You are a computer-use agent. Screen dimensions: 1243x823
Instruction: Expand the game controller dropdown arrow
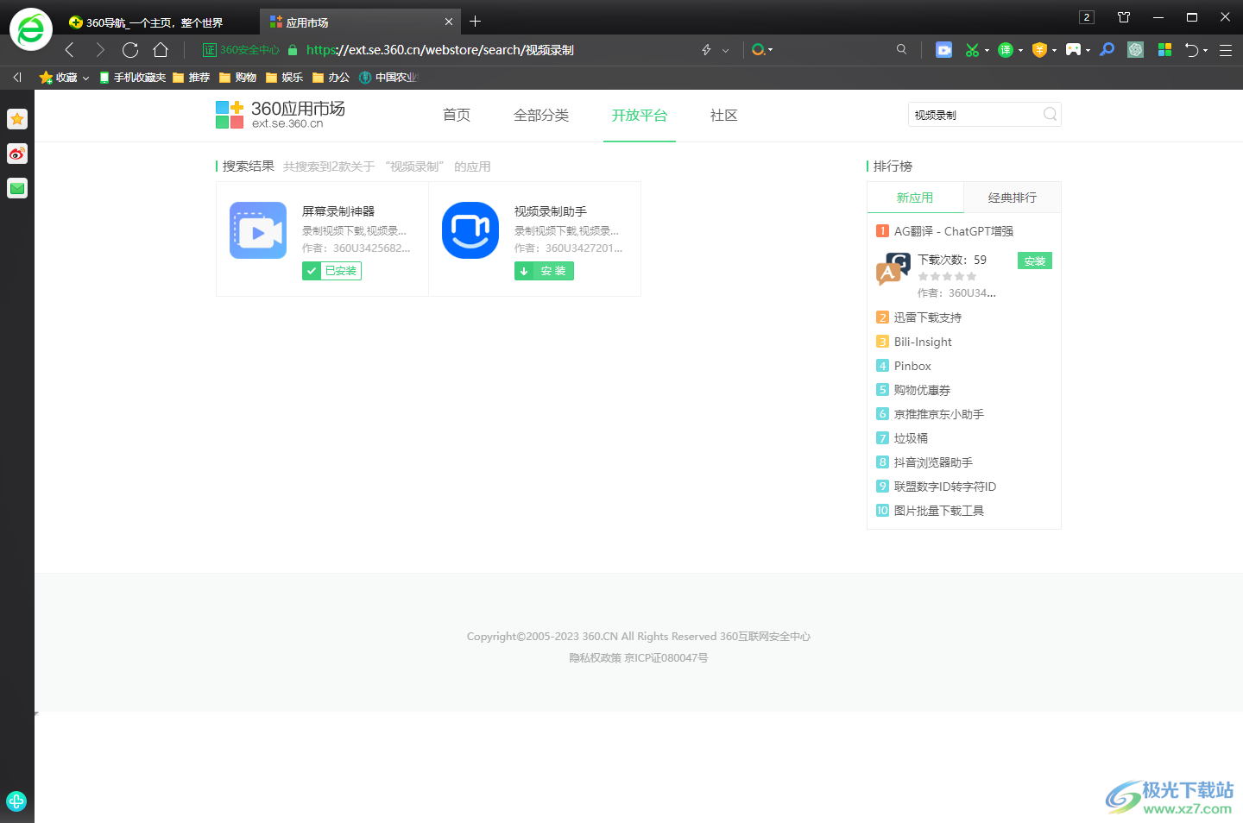click(1088, 50)
